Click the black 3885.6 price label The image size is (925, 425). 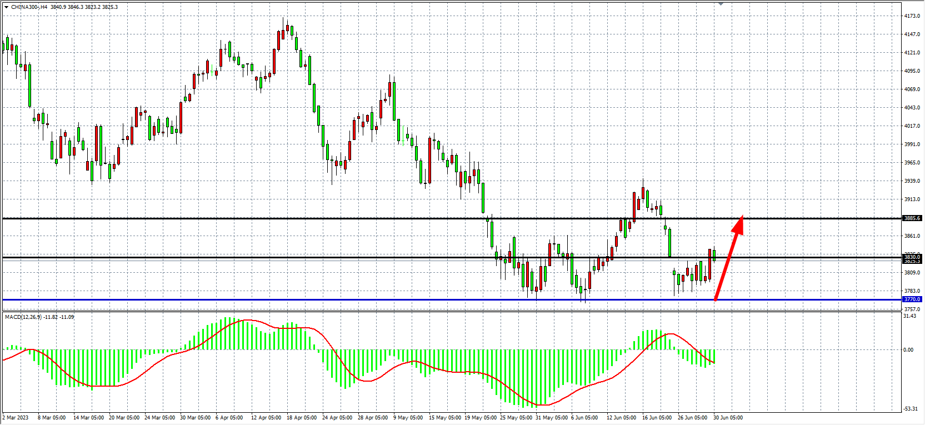(912, 218)
